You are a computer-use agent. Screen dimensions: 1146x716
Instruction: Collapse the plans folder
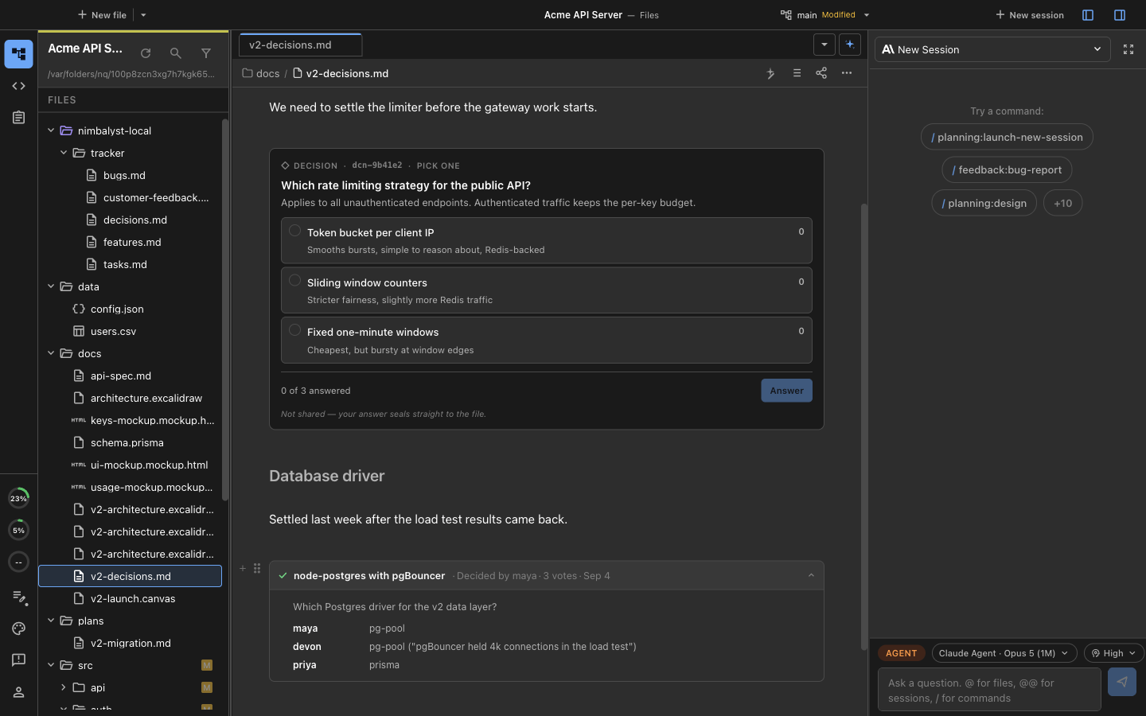[x=51, y=621]
